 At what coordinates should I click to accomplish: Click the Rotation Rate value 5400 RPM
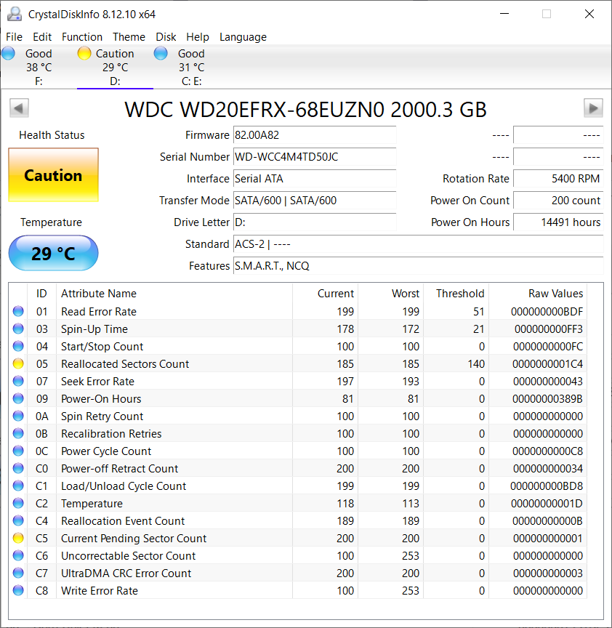[558, 179]
